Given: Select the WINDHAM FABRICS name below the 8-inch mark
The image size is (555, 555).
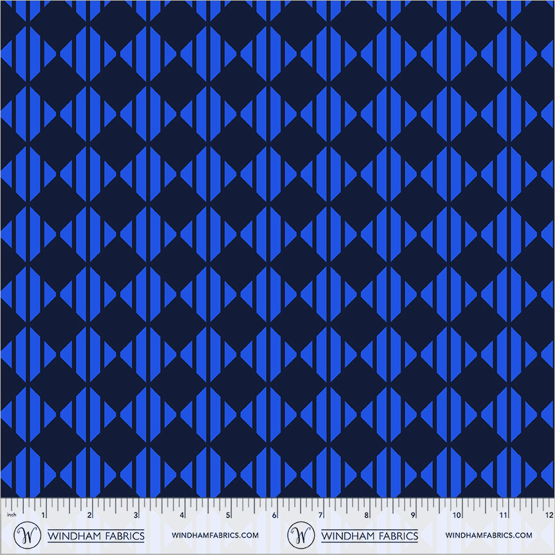Looking at the screenshot, I should tap(369, 535).
